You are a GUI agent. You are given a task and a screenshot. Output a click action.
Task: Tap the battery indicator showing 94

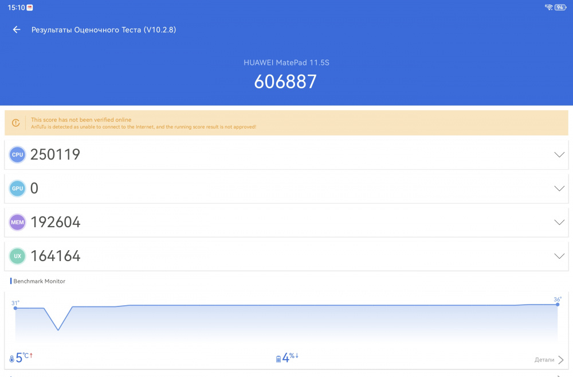(560, 7)
